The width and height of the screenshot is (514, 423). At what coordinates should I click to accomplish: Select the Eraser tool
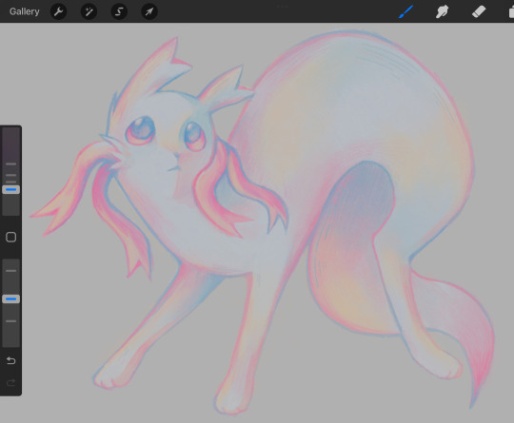coord(478,11)
